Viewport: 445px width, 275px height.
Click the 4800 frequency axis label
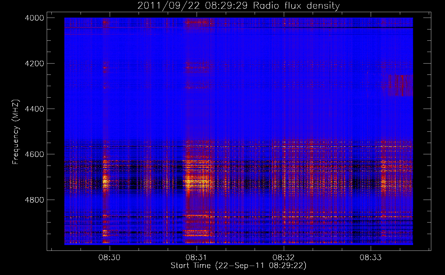click(x=34, y=200)
